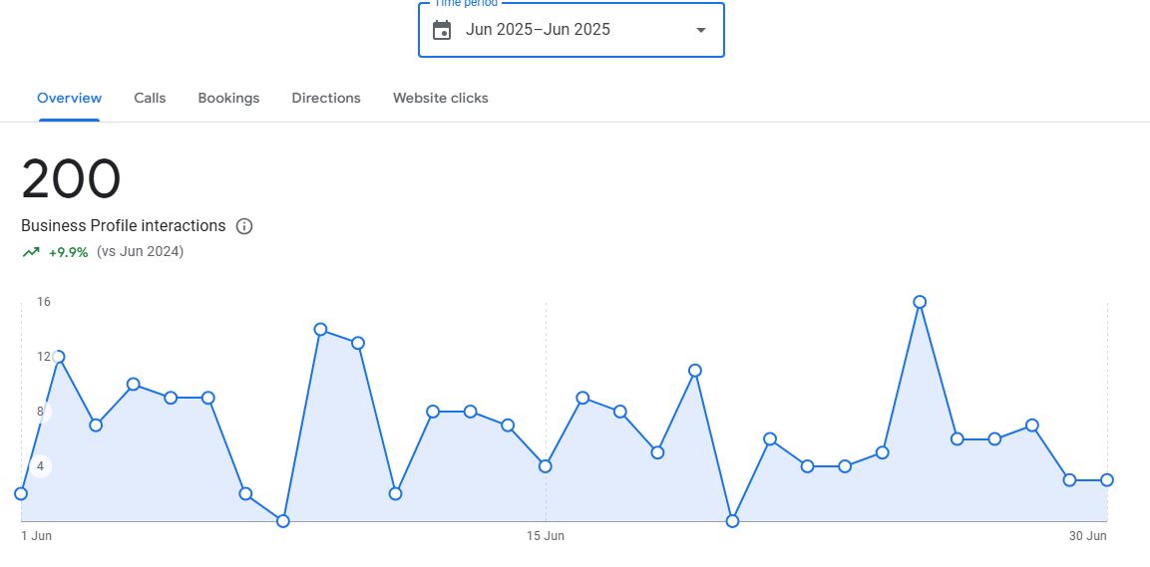
Task: Click info icon beside Business Profile interactions
Action: click(244, 226)
